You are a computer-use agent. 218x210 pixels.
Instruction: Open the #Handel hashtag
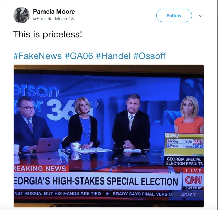click(x=113, y=56)
